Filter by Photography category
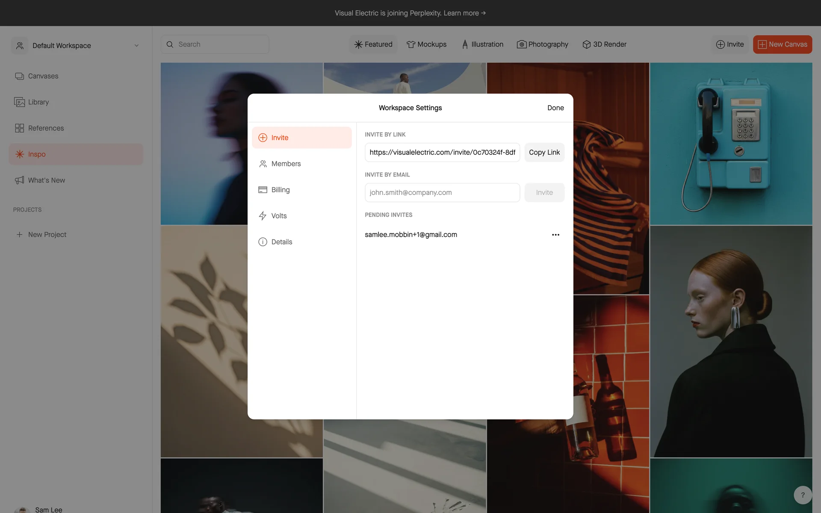Screen dimensions: 821x513 543,44
